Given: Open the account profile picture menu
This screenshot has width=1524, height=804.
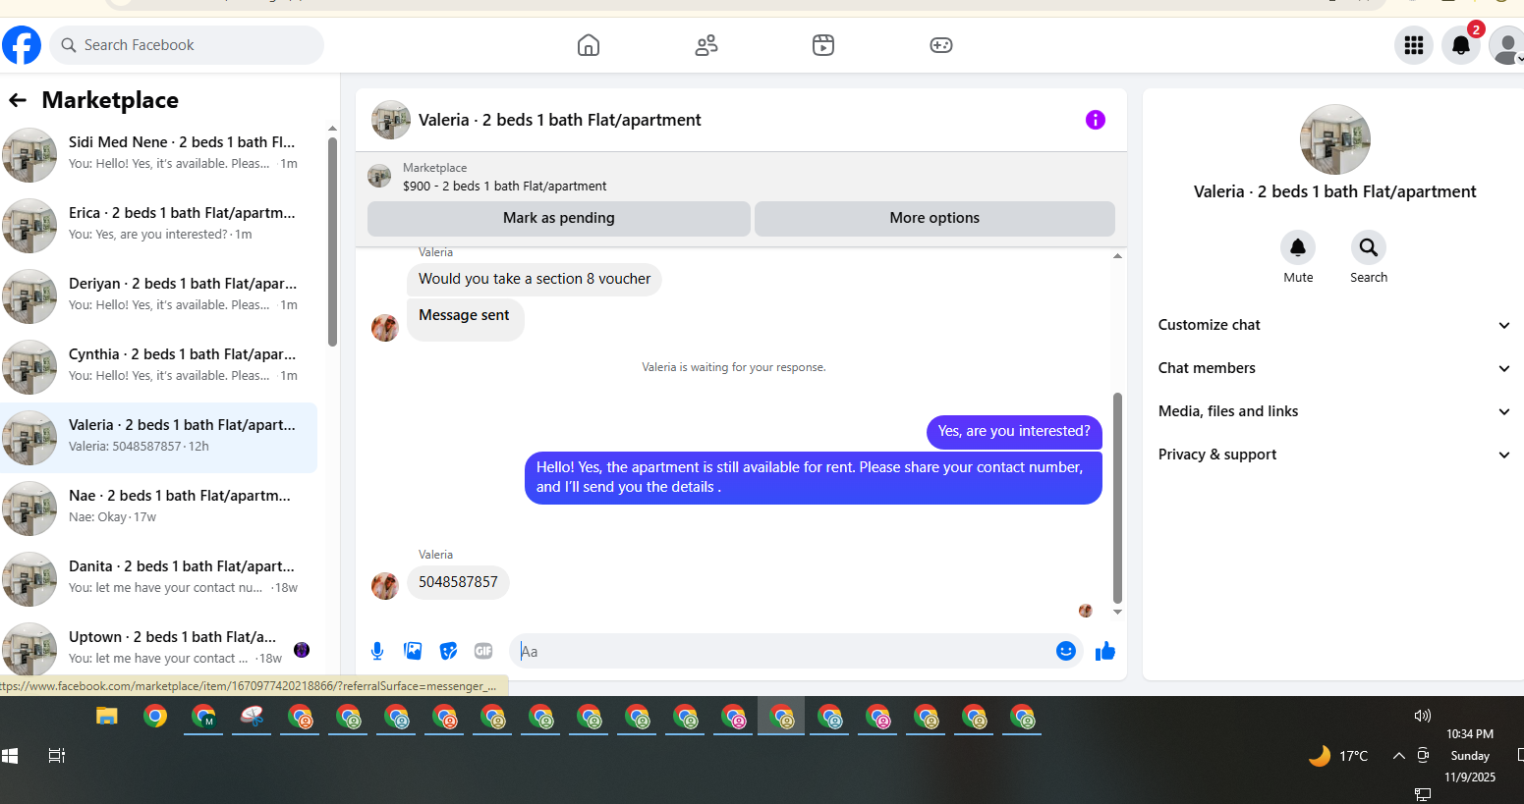Looking at the screenshot, I should 1506,45.
